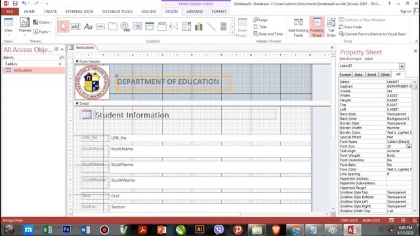Toggle the Property Sheet button
This screenshot has height=236, width=420.
click(317, 28)
